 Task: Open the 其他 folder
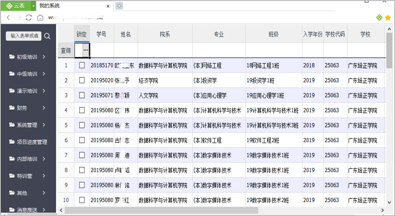point(18,193)
